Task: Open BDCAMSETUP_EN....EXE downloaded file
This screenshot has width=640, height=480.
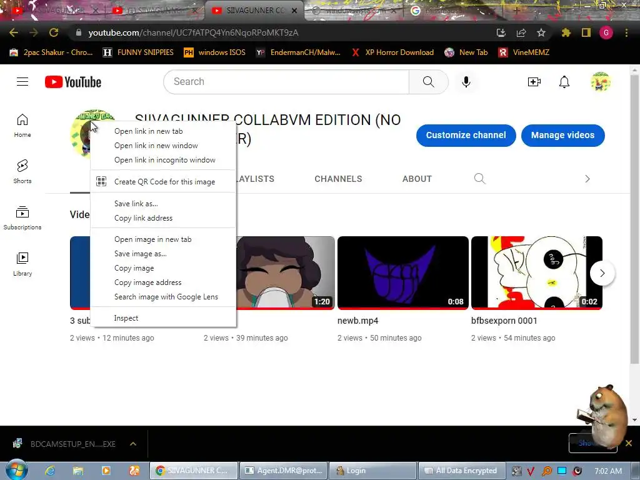Action: [x=65, y=444]
